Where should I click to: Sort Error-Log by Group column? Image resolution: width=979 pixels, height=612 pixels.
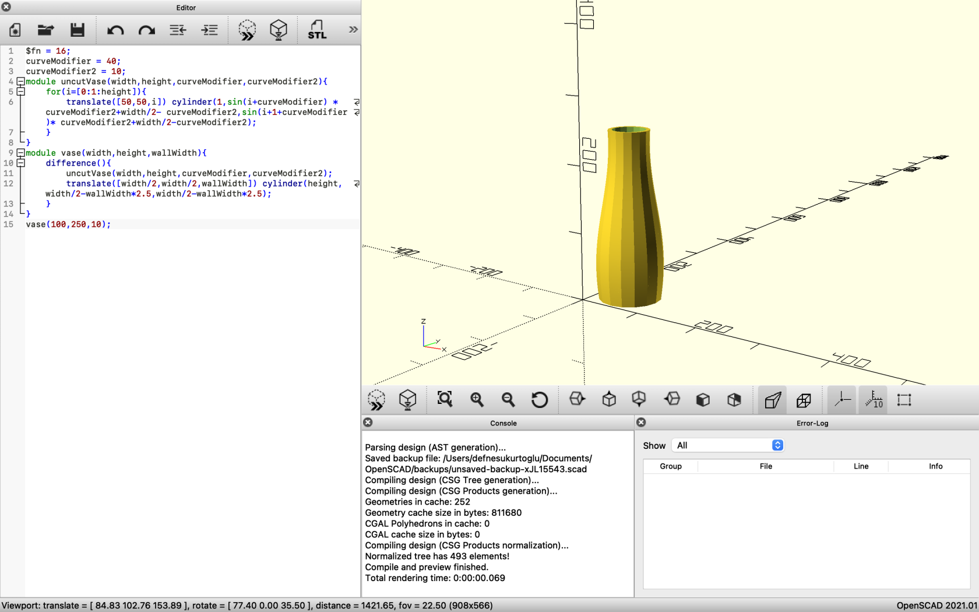(x=671, y=466)
